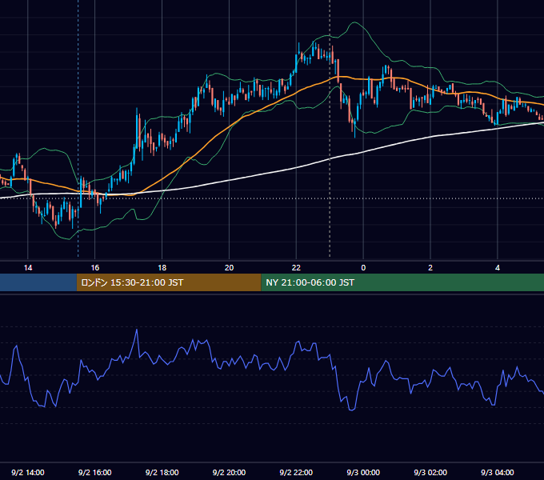Image resolution: width=544 pixels, height=480 pixels.
Task: Click the 2 hour label on the price chart axis
Action: [430, 268]
